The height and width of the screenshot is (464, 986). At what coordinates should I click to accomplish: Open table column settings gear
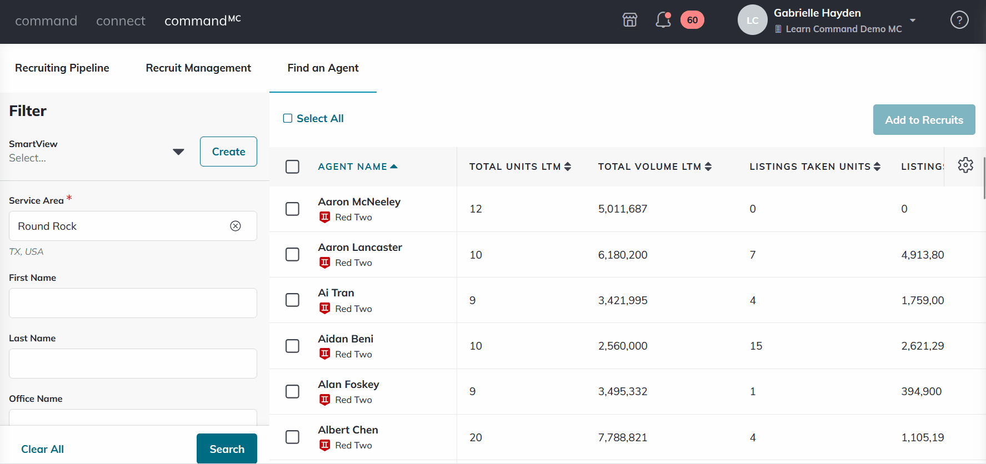965,165
